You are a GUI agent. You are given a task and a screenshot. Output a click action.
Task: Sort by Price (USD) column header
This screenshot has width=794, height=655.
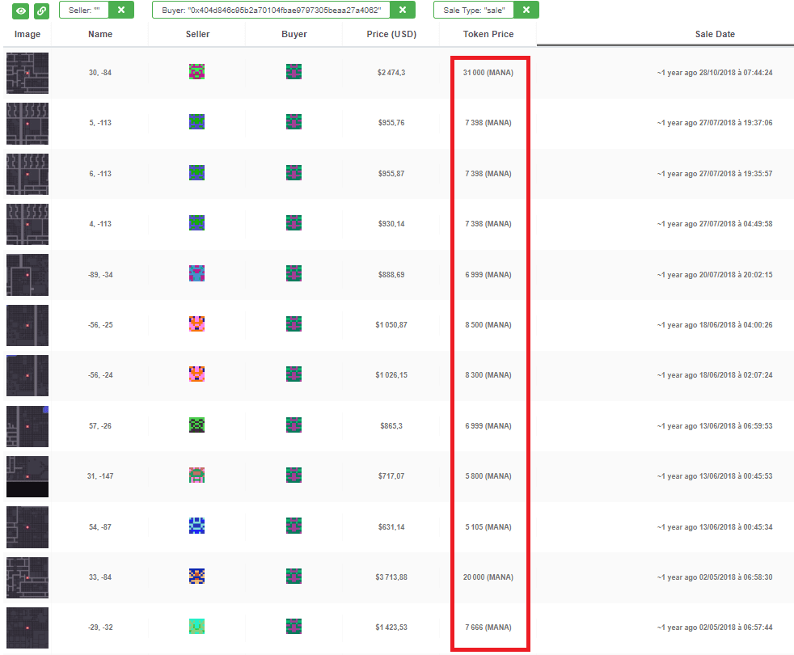[391, 35]
